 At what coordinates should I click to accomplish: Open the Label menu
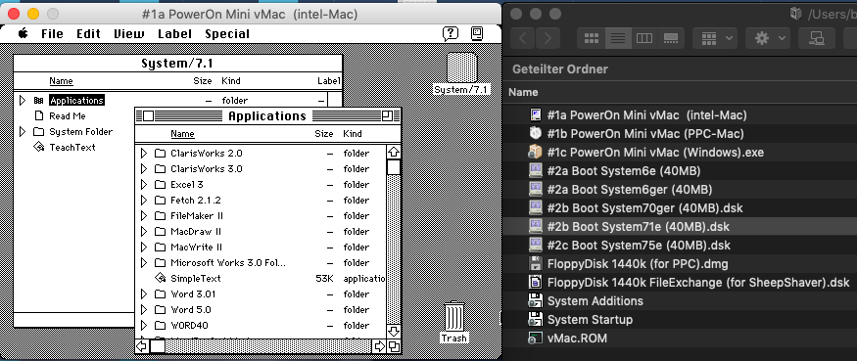[x=175, y=34]
